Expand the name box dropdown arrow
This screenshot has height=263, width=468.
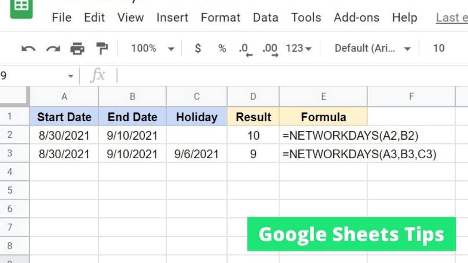70,76
